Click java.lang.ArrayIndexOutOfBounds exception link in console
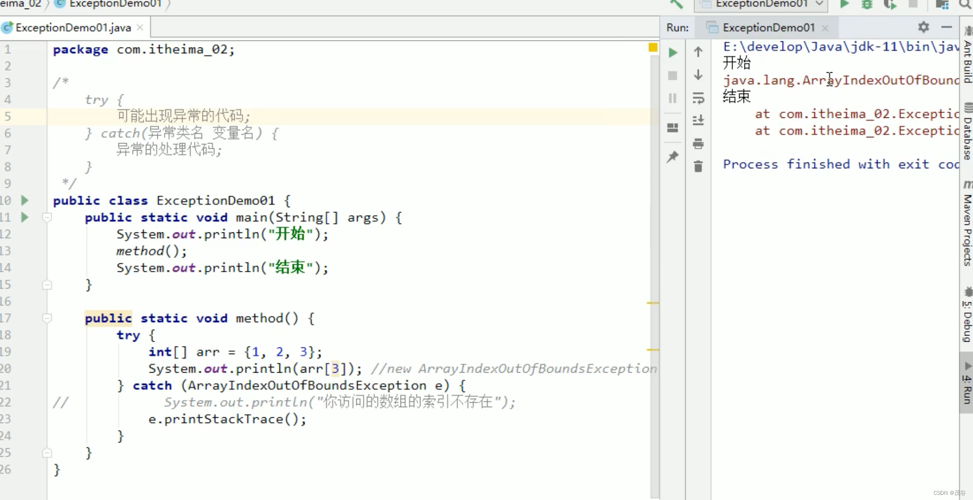973x500 pixels. point(841,80)
